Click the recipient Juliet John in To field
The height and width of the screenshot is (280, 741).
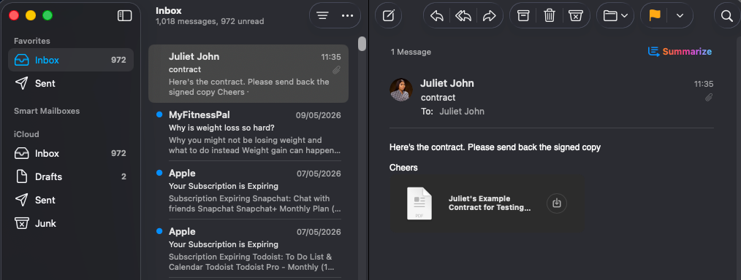tap(462, 112)
